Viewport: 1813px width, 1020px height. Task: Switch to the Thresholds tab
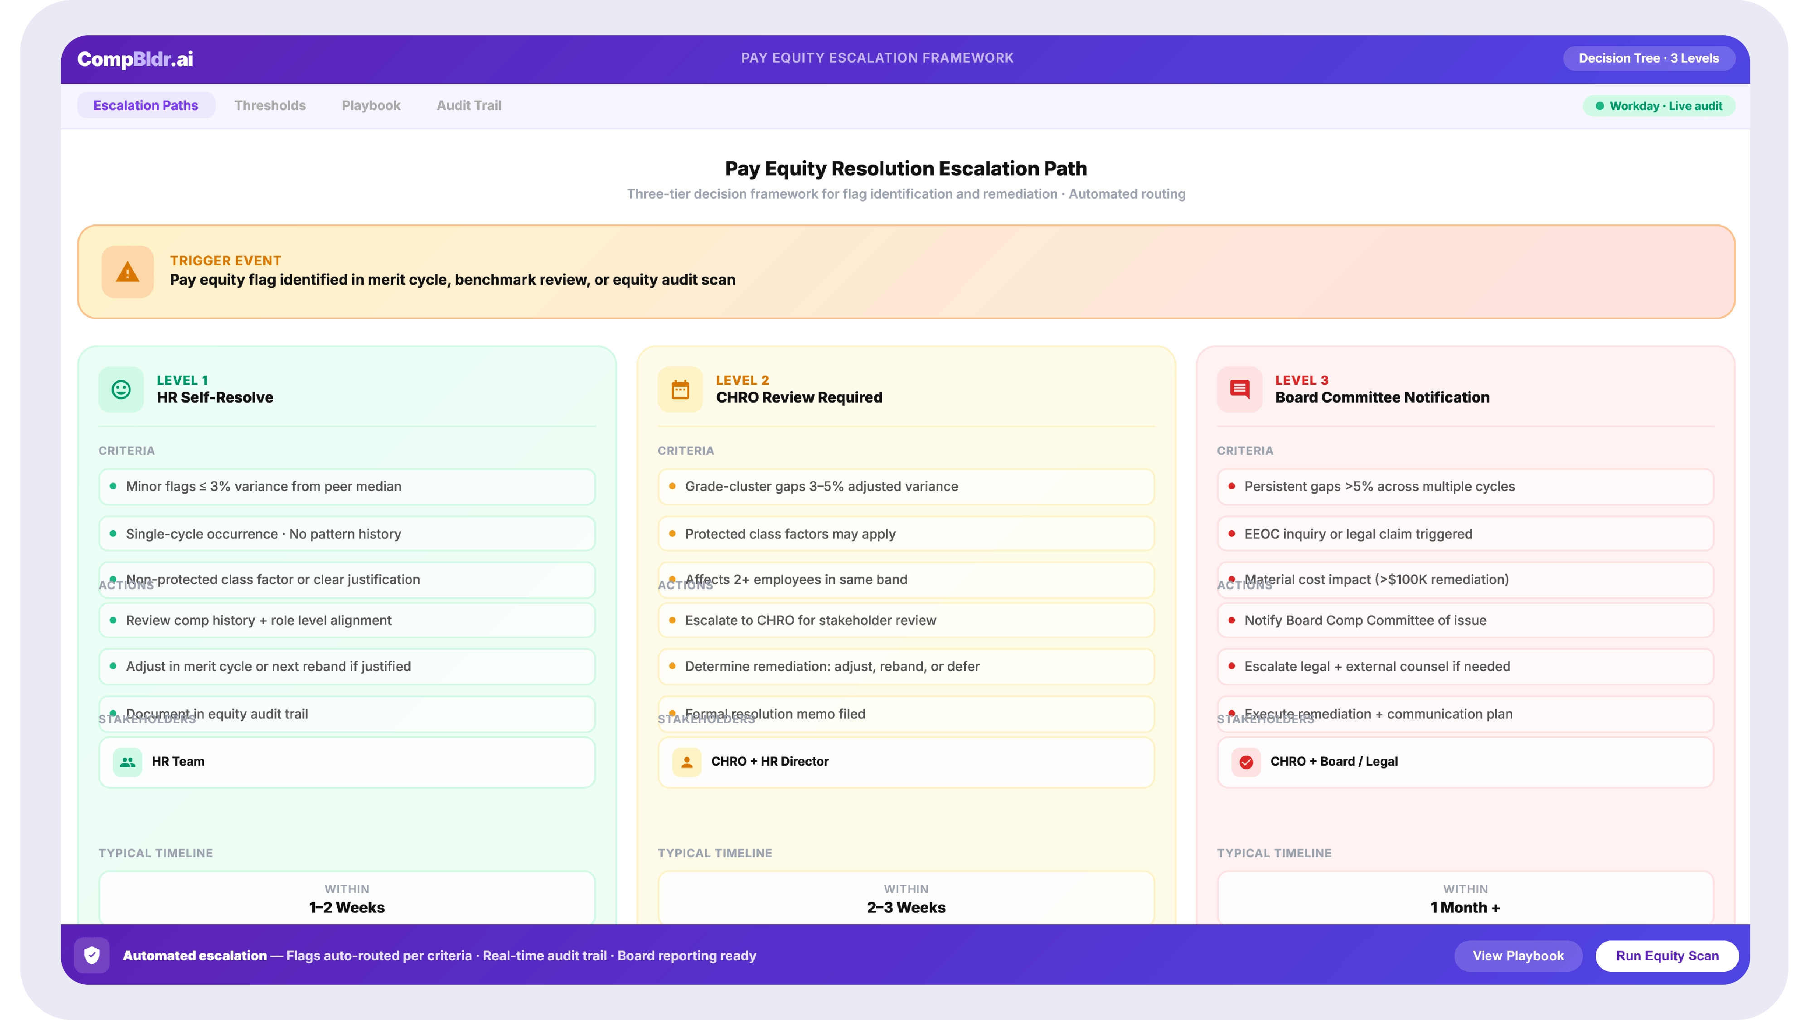[x=270, y=106]
